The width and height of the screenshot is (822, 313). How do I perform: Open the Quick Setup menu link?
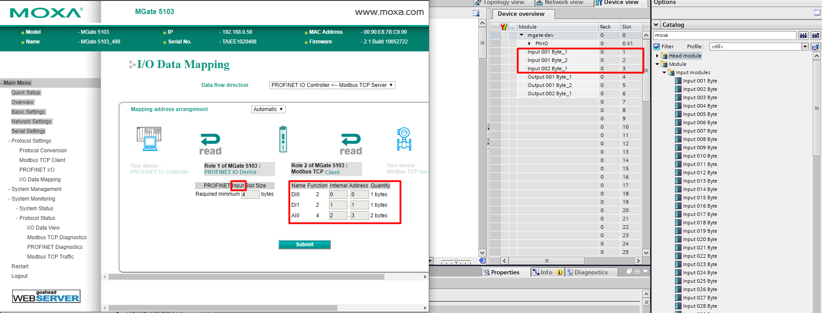click(26, 93)
